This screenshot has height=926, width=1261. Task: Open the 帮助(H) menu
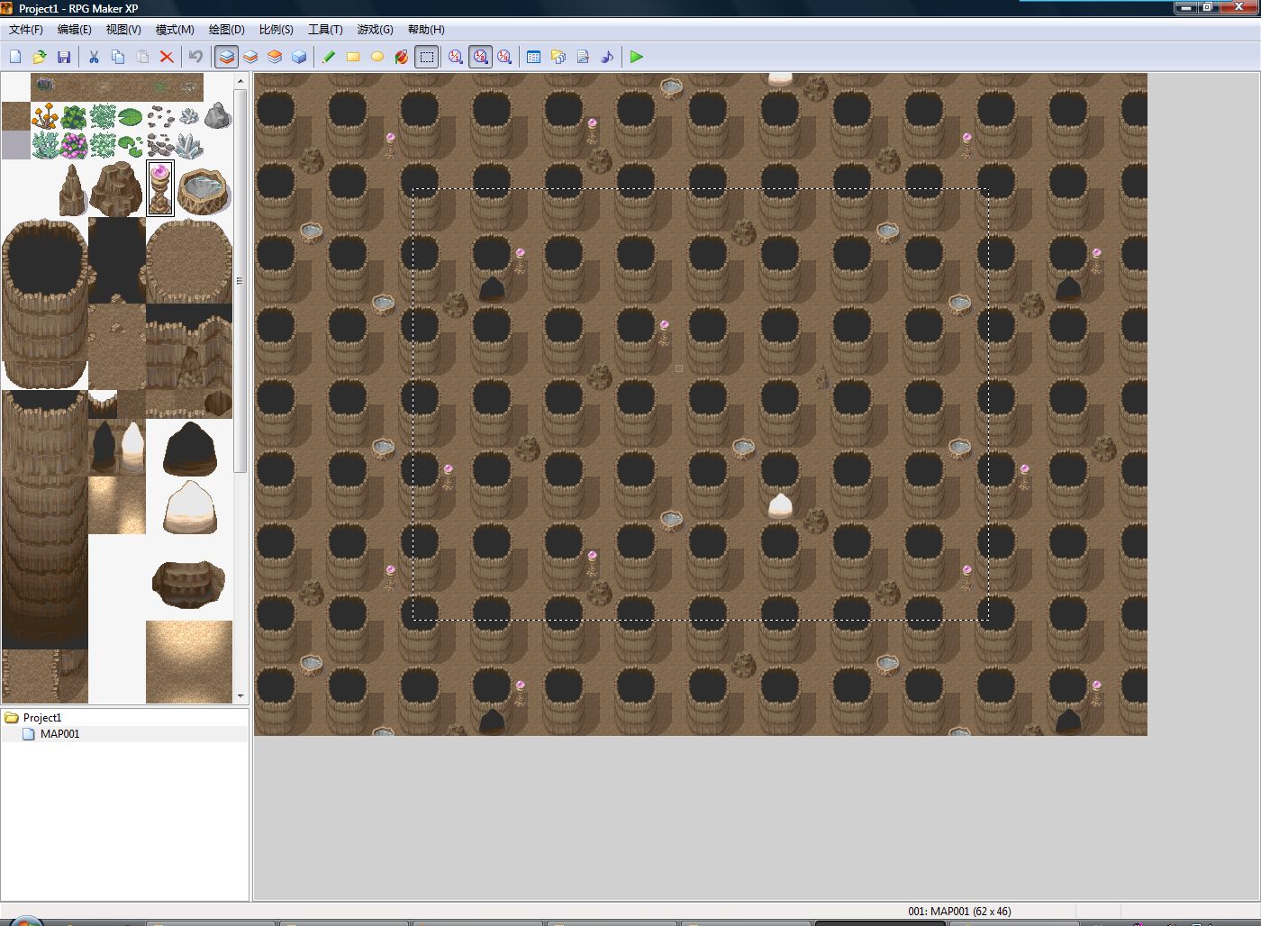426,30
